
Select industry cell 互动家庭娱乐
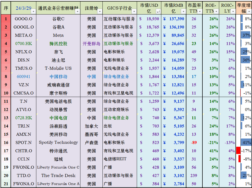(120, 109)
